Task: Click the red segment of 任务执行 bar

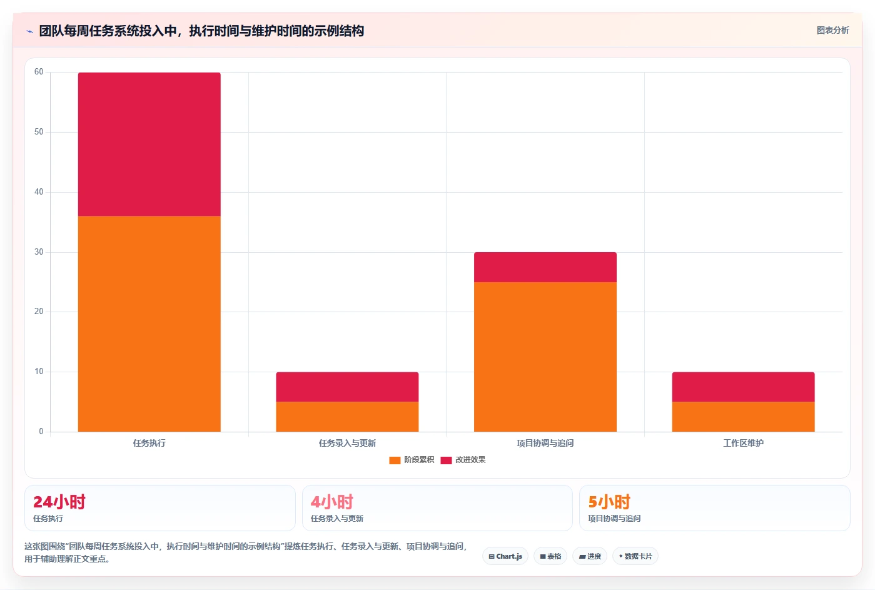Action: pos(149,144)
